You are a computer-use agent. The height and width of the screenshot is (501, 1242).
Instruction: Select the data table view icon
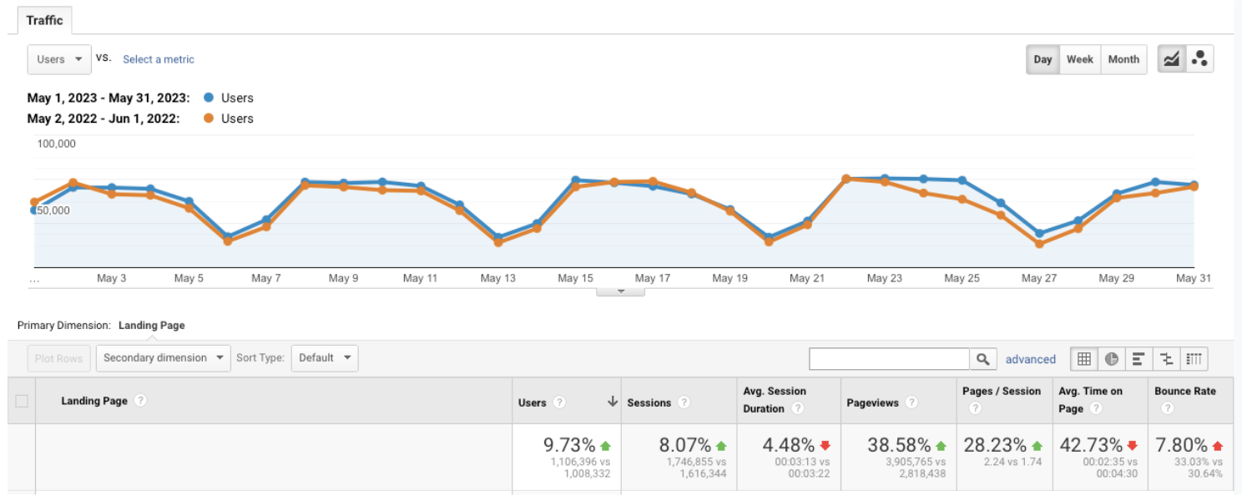coord(1084,359)
